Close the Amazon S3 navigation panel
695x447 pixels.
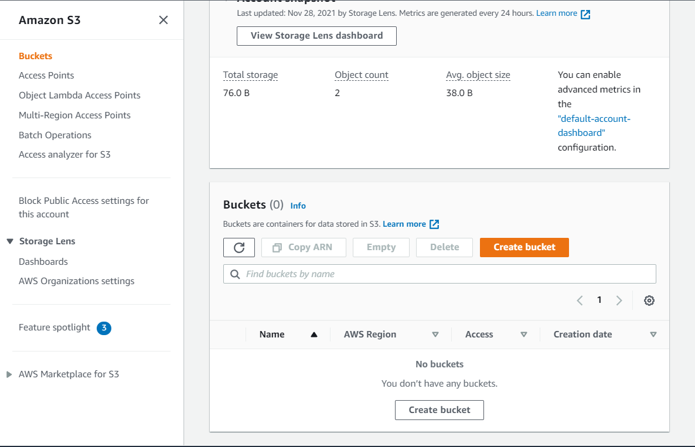[x=163, y=20]
